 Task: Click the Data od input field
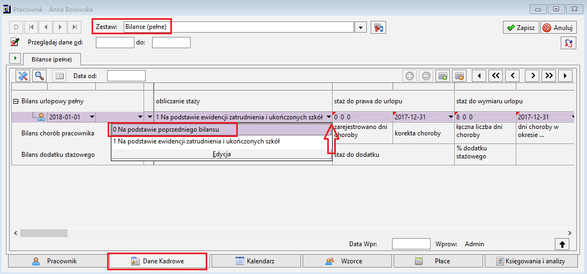(126, 76)
